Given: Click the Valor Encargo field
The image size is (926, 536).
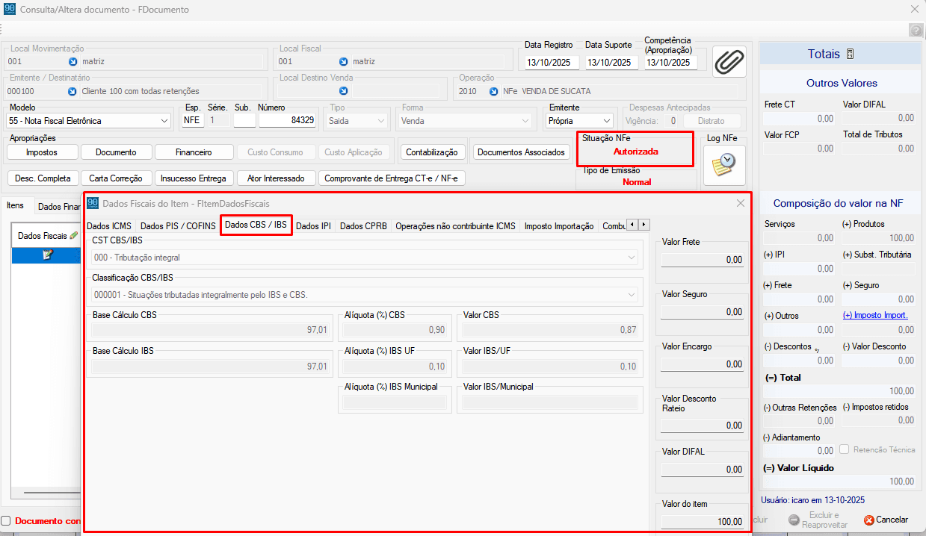Looking at the screenshot, I should (x=703, y=364).
